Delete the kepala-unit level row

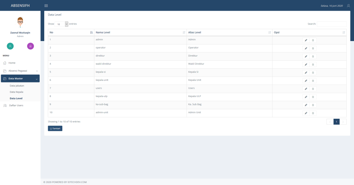coord(313,81)
